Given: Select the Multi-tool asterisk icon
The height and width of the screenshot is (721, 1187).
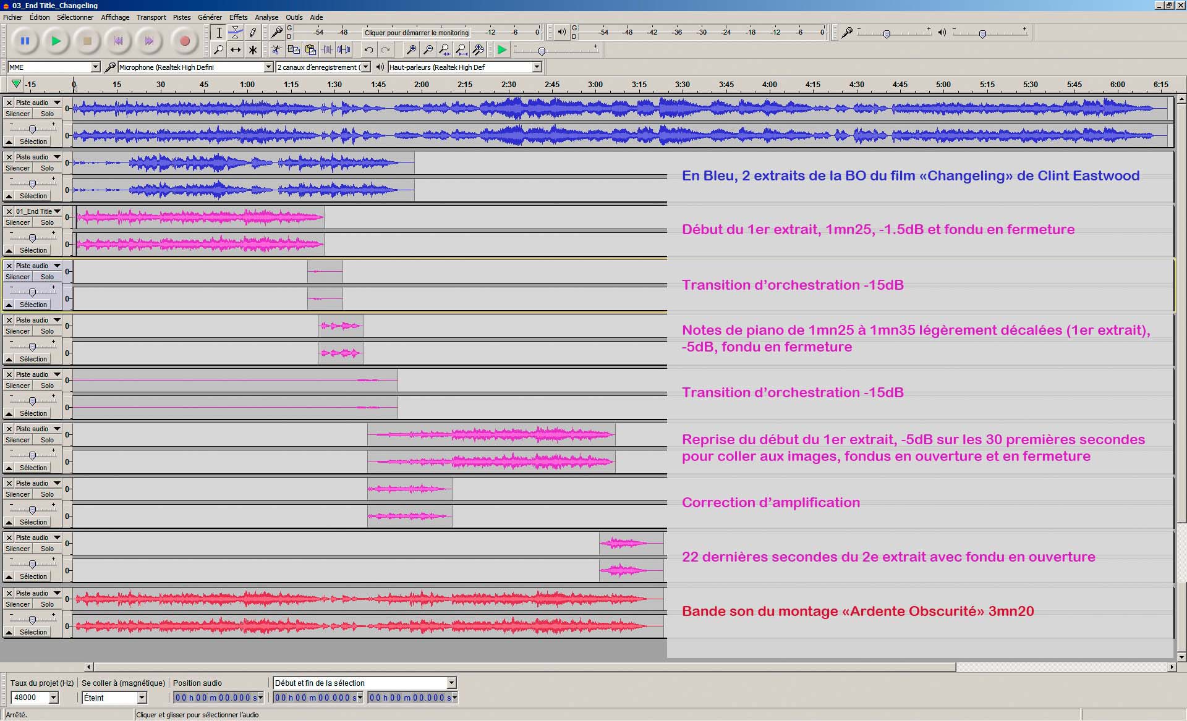Looking at the screenshot, I should coord(253,49).
